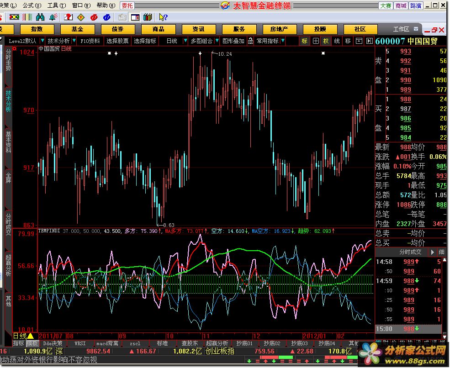Screen dimensions: 450x368
Task: Open the 社区 yellow nav button
Action: tap(360, 29)
